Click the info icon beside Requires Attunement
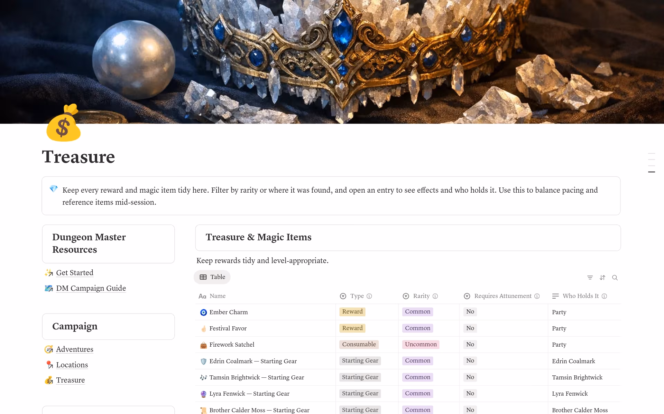The height and width of the screenshot is (414, 664). click(537, 296)
